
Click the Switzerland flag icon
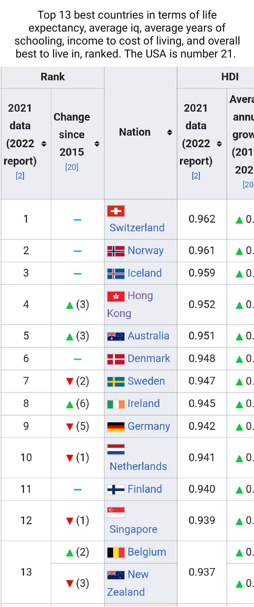[x=115, y=211]
